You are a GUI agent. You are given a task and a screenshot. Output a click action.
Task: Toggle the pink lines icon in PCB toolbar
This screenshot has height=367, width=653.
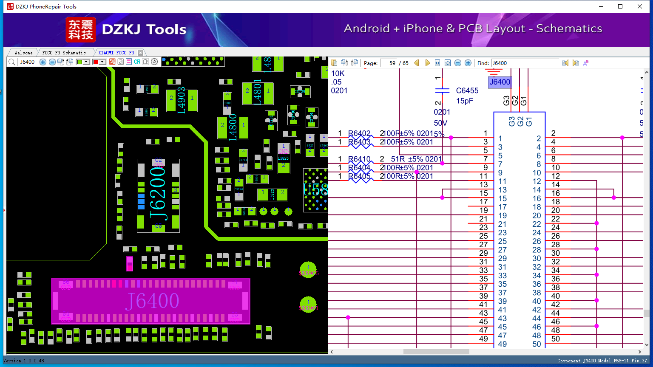[x=129, y=62]
